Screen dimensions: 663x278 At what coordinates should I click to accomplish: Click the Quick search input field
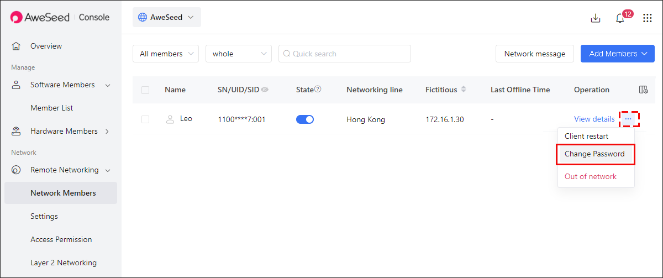coord(345,54)
